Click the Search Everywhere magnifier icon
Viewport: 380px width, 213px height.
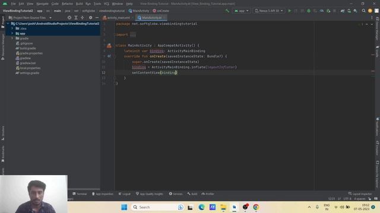point(363,11)
